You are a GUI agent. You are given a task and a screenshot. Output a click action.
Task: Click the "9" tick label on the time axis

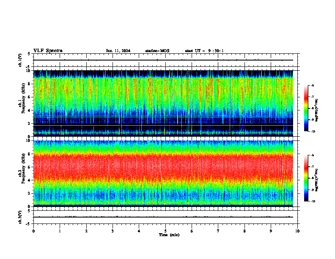point(271,231)
